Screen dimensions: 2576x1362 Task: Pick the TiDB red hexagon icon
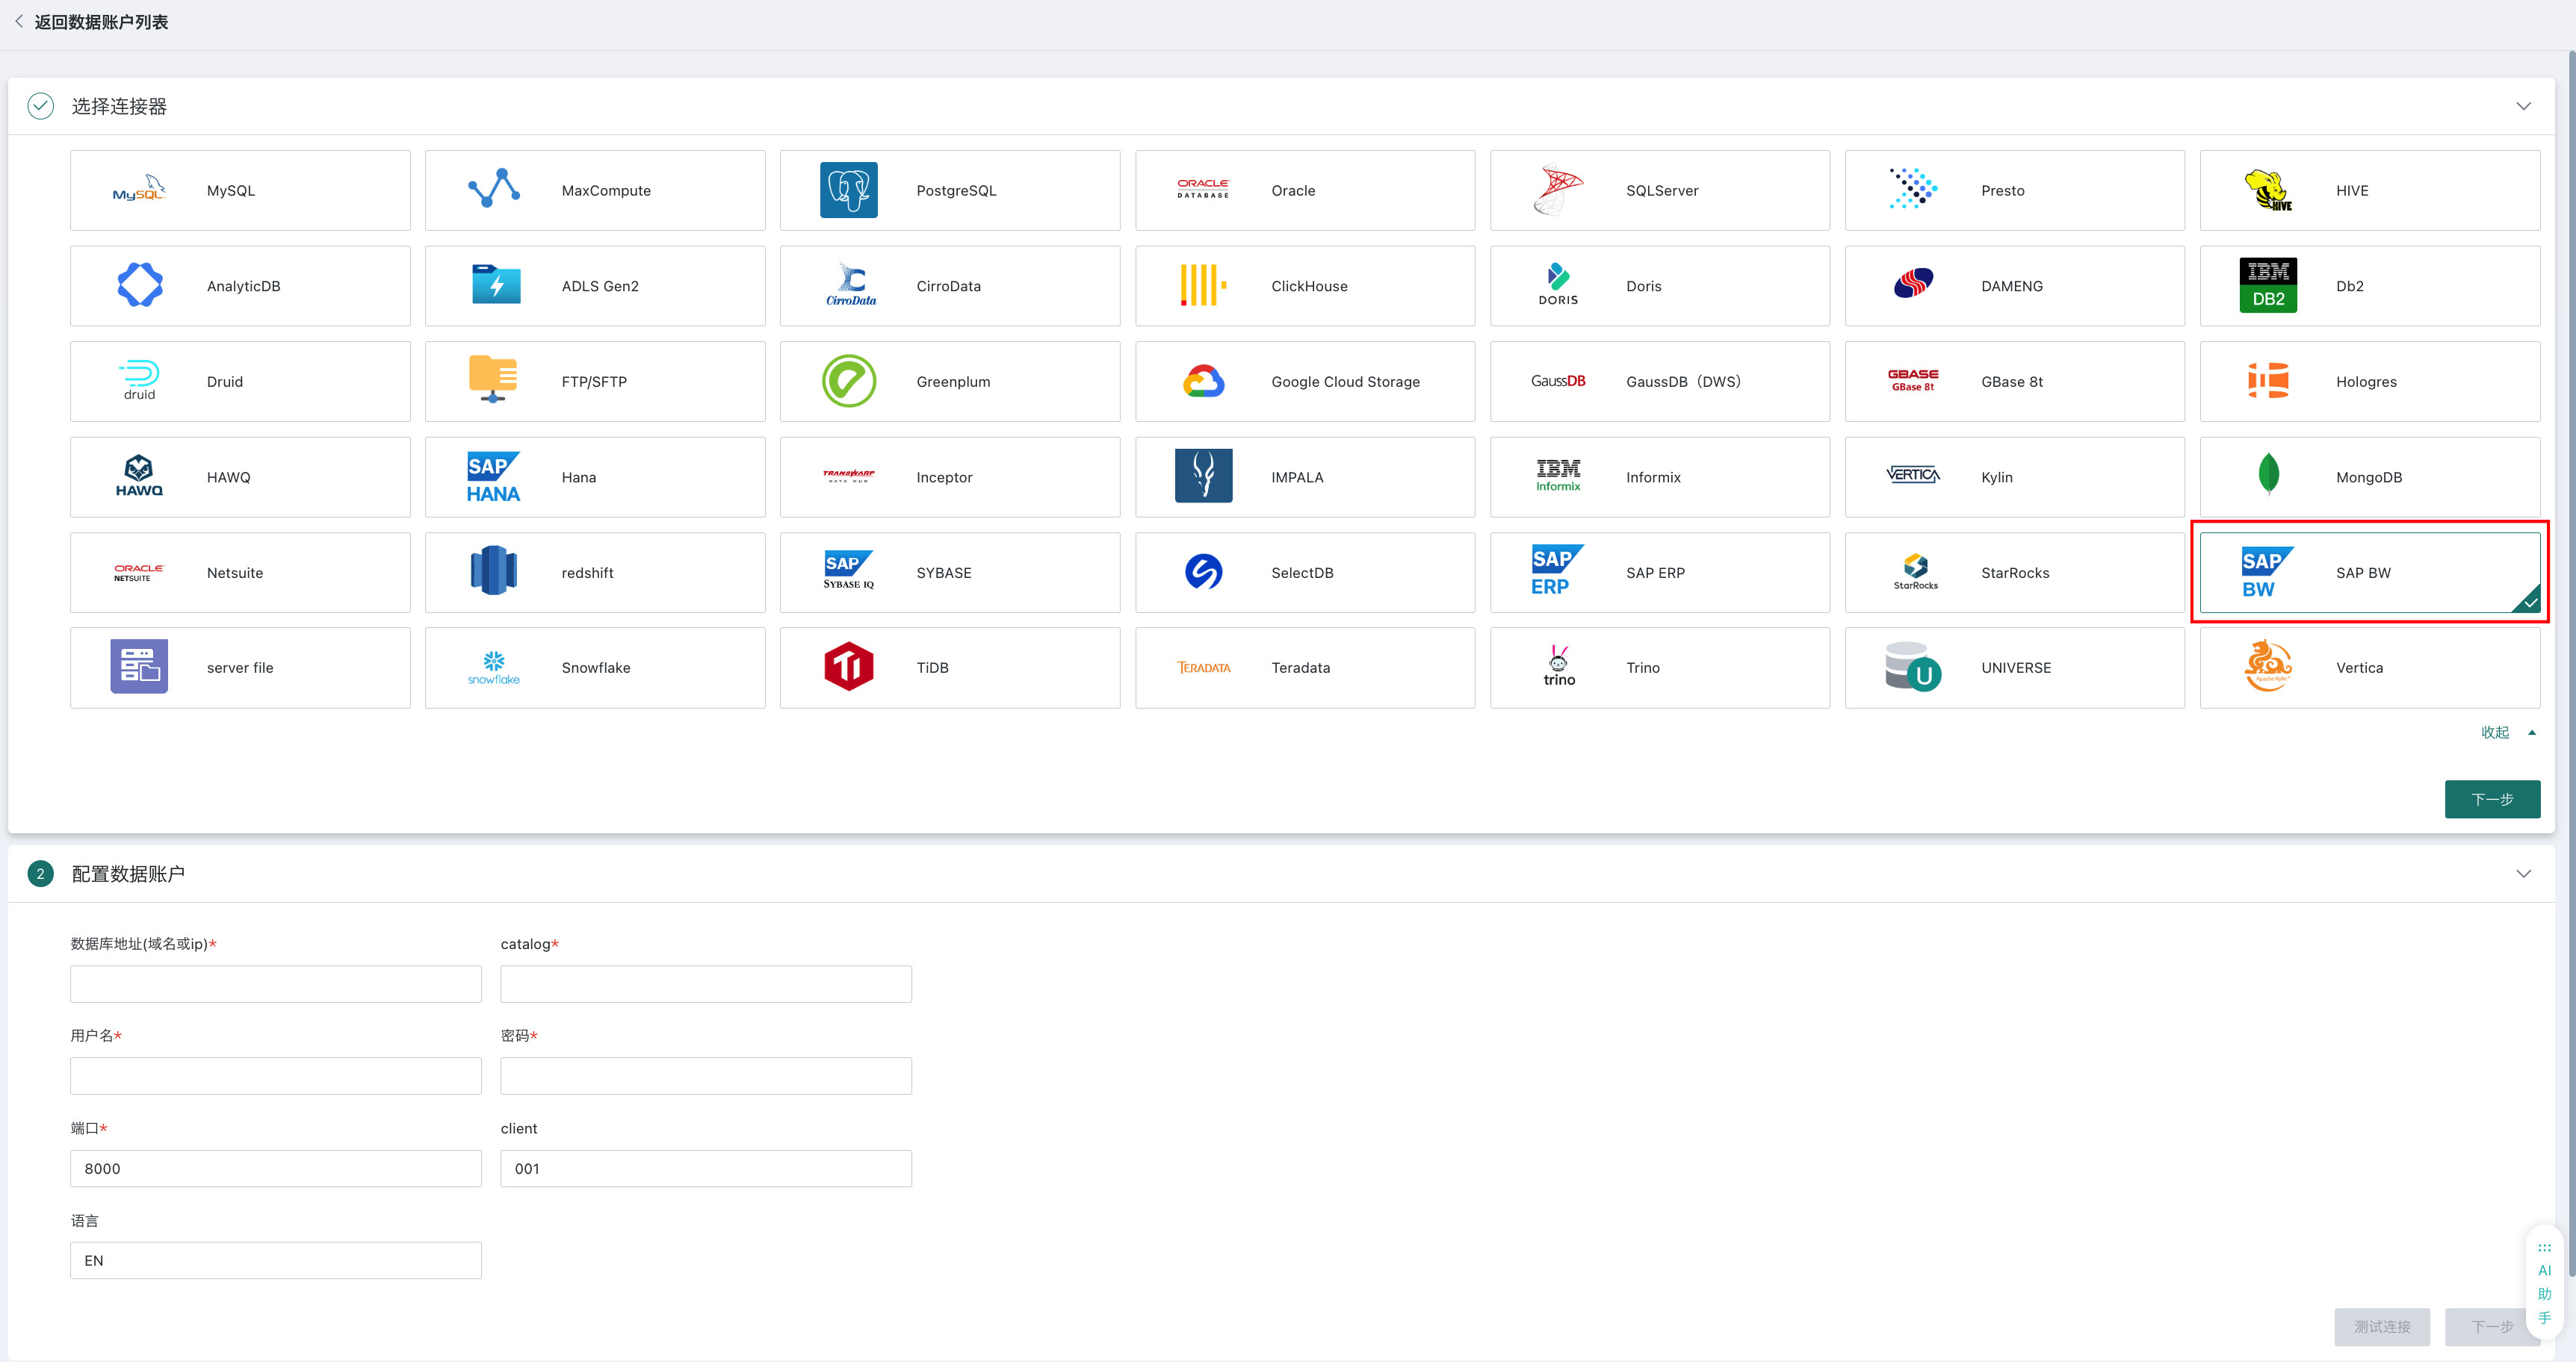[848, 667]
